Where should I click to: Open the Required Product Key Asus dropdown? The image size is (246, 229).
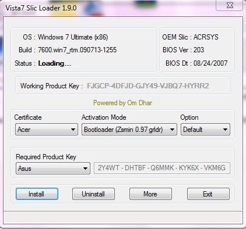pyautogui.click(x=53, y=169)
